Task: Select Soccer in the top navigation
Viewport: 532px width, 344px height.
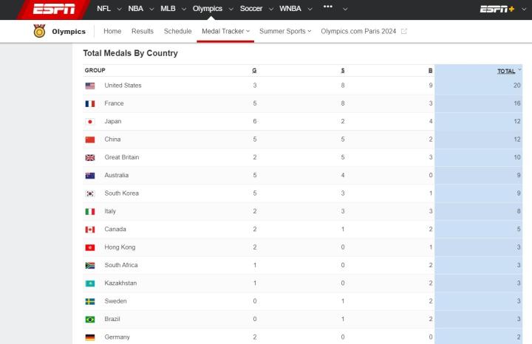Action: (251, 9)
